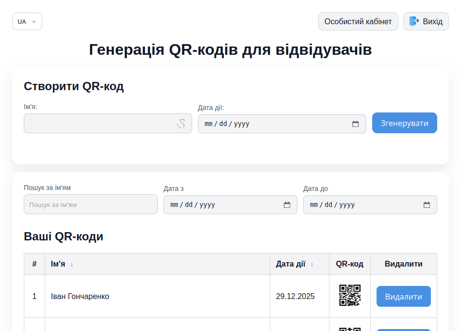Click the # column header

coord(34,264)
